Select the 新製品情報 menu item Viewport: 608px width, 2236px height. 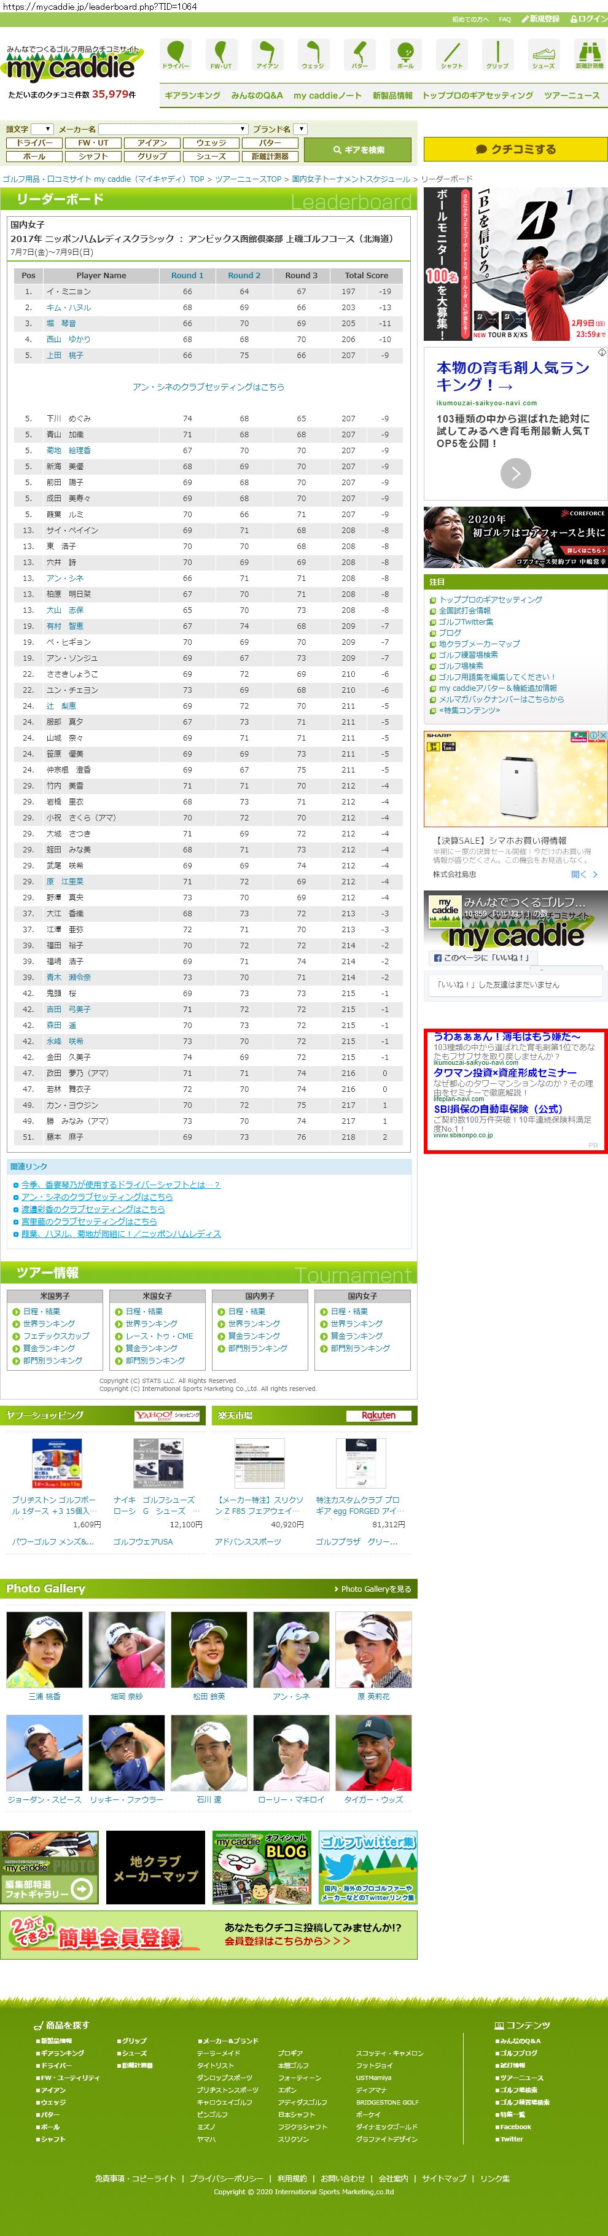392,95
